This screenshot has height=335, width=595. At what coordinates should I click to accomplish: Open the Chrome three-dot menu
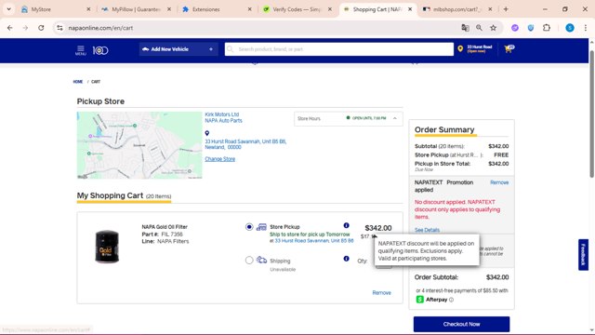[585, 28]
